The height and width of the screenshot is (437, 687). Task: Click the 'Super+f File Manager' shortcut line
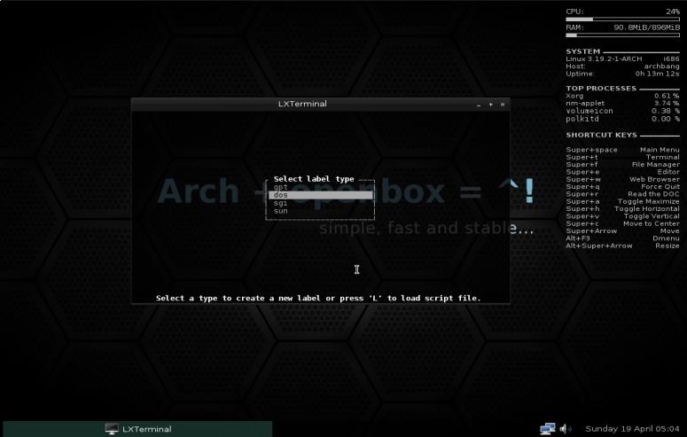click(x=622, y=164)
